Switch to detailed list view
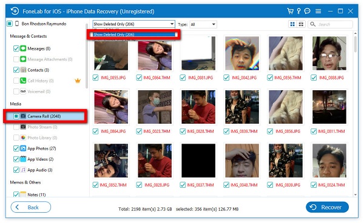The image size is (364, 223). 301,24
